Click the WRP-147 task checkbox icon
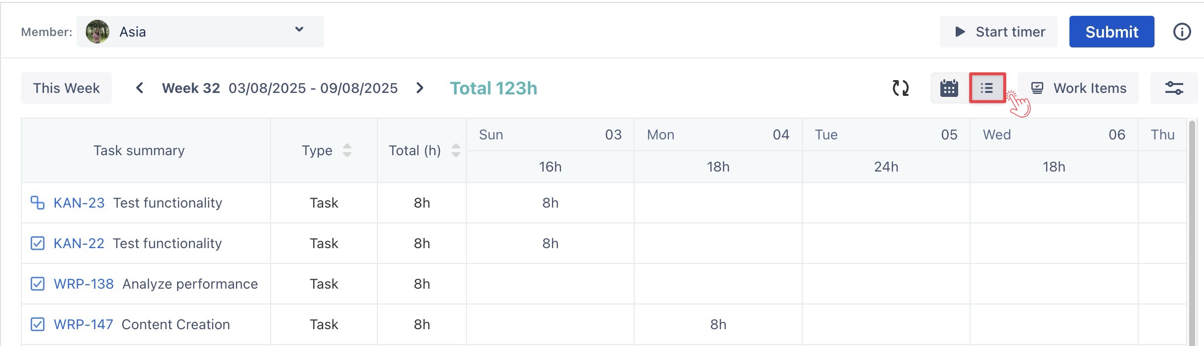1204x346 pixels. (x=38, y=324)
